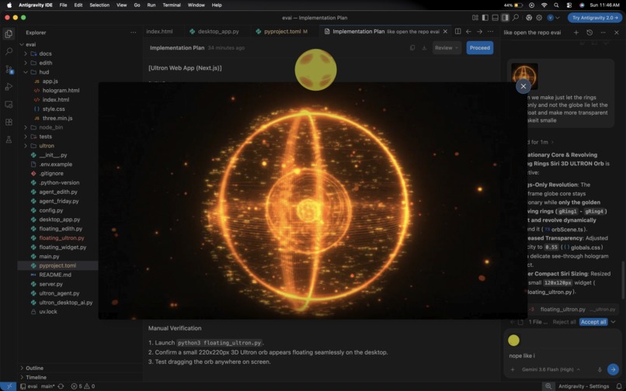Open the browser icon in title bar
Image resolution: width=626 pixels, height=391 pixels.
click(529, 18)
